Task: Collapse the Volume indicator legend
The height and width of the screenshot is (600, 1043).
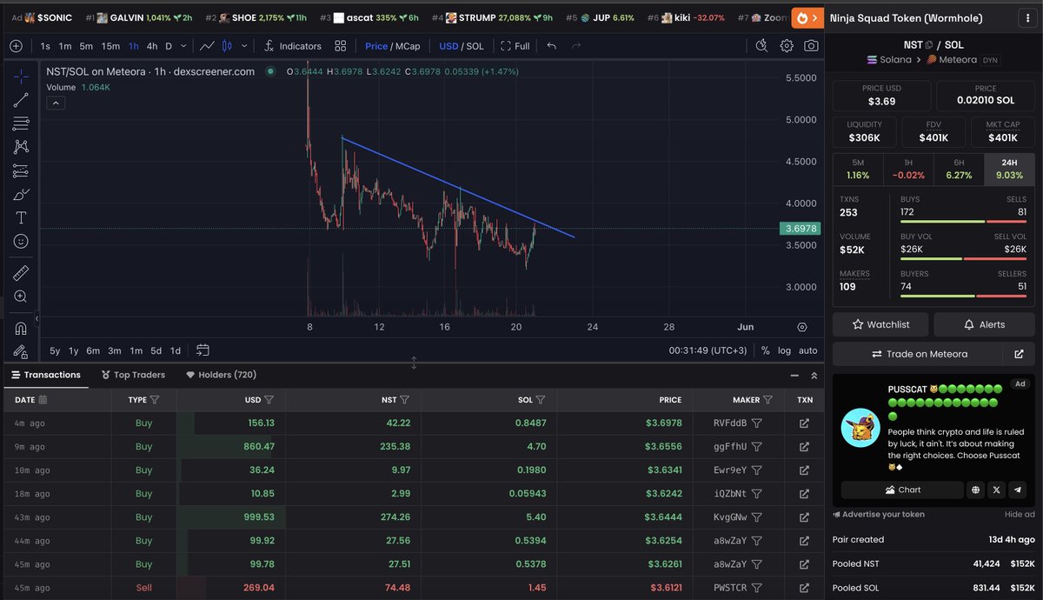Action: pyautogui.click(x=55, y=103)
